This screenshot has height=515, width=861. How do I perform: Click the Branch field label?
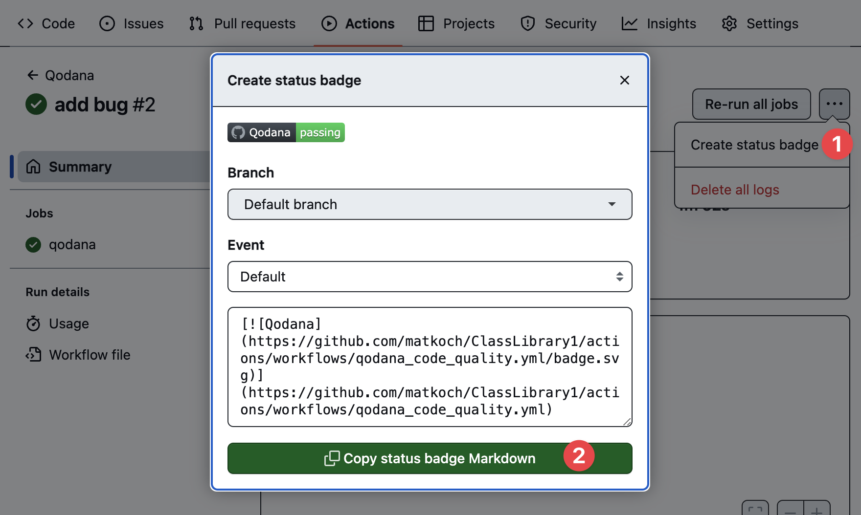coord(251,173)
